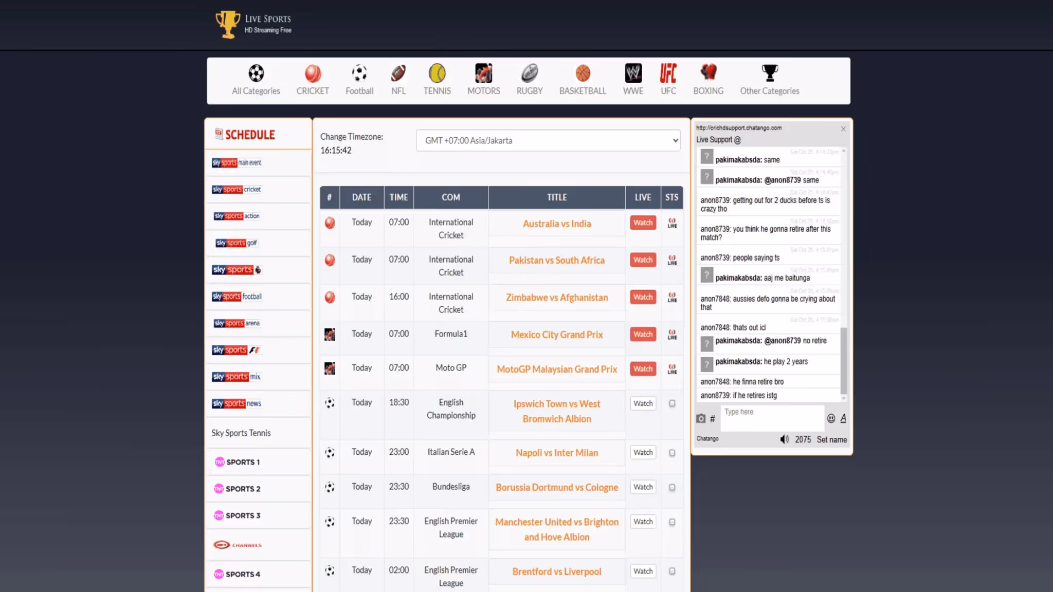Open the NFL football category icon

pyautogui.click(x=398, y=73)
